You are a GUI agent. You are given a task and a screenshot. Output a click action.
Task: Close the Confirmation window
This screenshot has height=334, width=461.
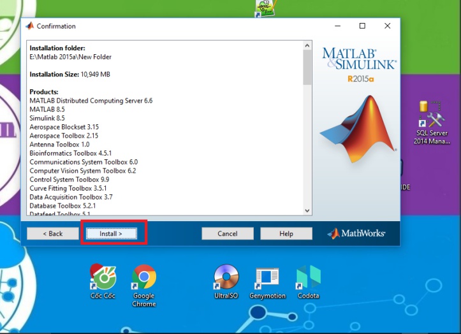click(x=388, y=26)
